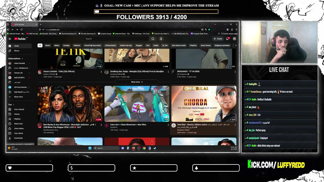
Task: Click the Create button
Action: click(x=218, y=39)
